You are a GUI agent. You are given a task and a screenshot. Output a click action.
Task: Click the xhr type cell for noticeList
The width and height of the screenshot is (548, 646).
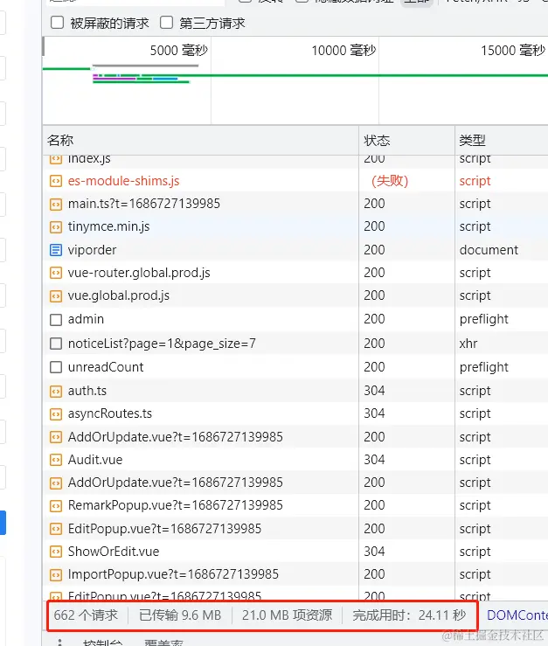[x=468, y=344]
